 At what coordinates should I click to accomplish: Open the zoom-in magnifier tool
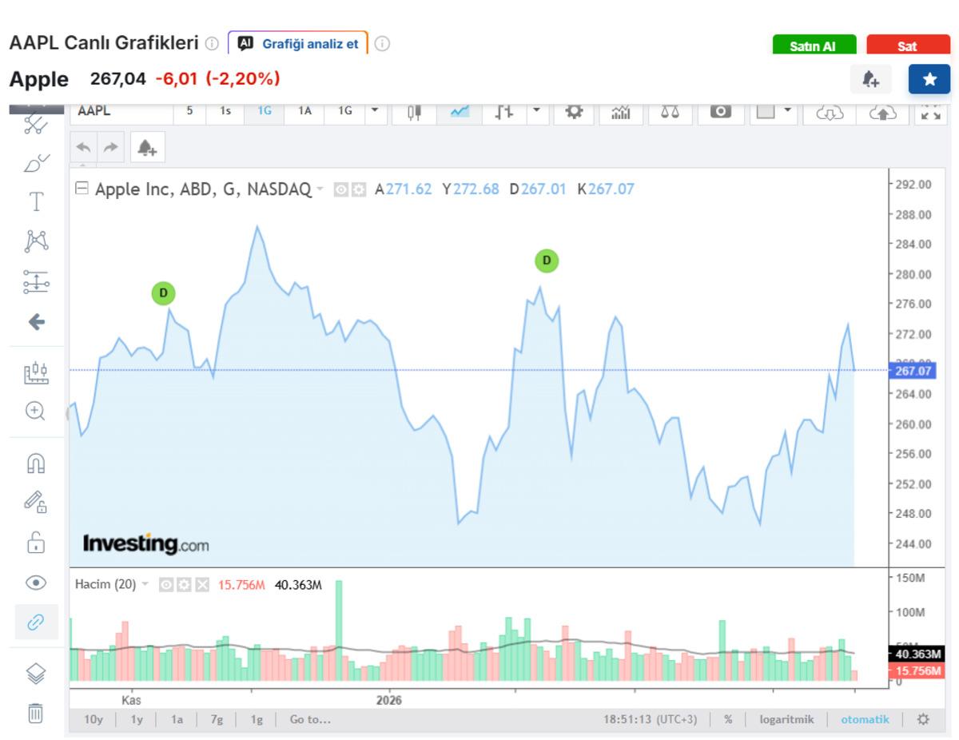(36, 412)
